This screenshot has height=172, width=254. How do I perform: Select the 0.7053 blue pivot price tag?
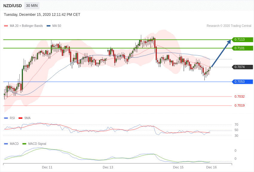pos(242,82)
